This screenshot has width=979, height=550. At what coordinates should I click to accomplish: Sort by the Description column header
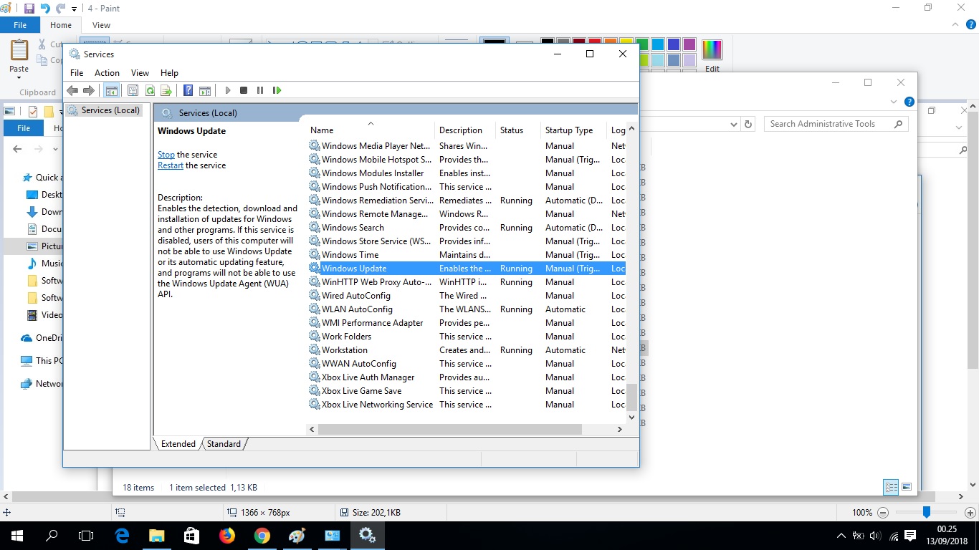click(465, 130)
